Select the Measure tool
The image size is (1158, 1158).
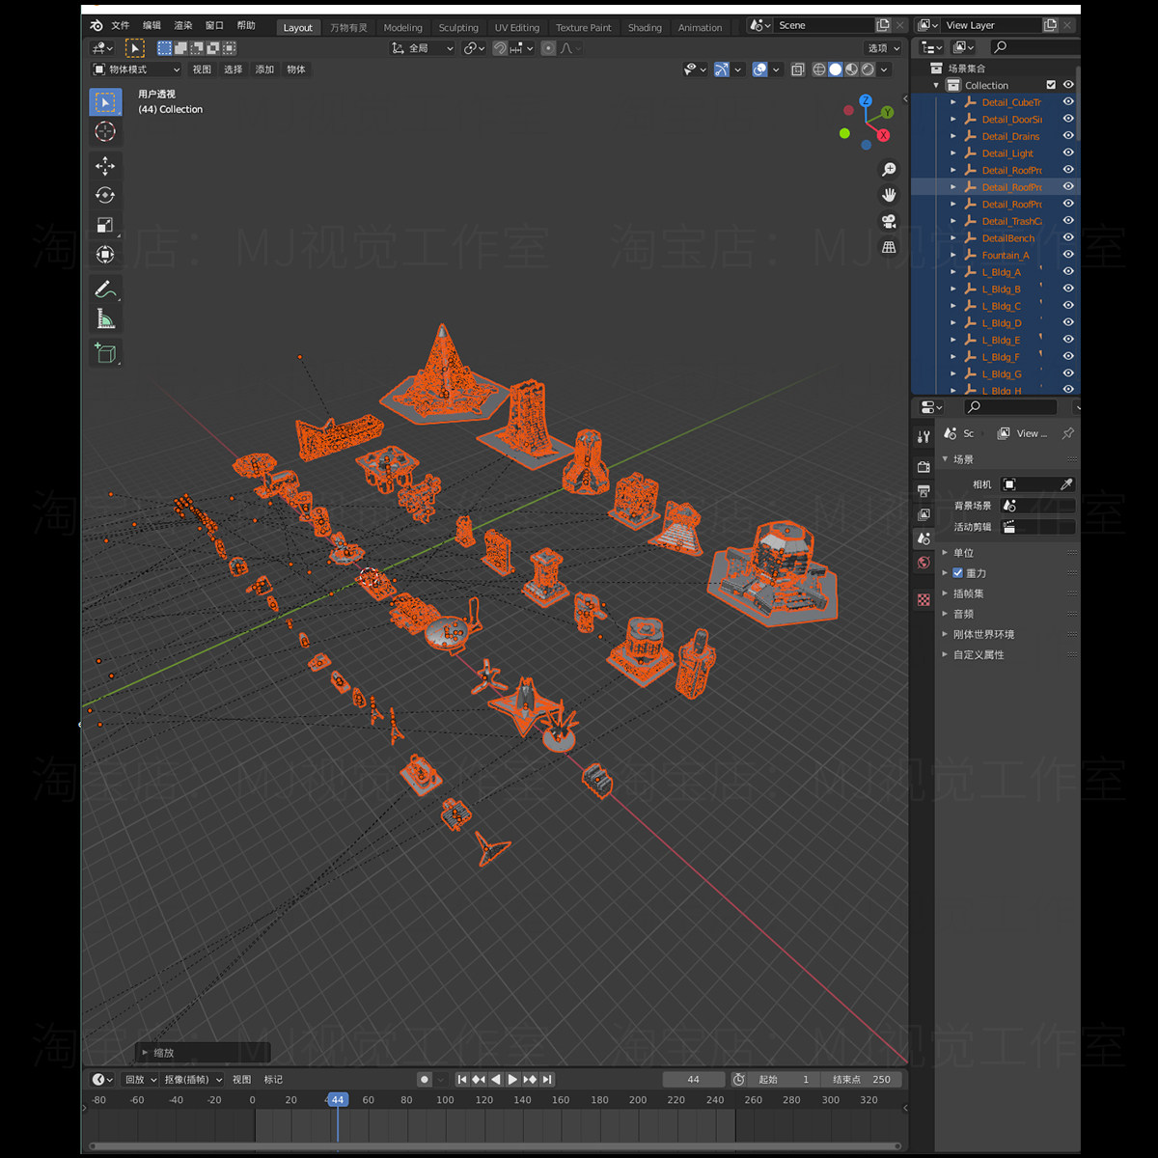click(105, 319)
